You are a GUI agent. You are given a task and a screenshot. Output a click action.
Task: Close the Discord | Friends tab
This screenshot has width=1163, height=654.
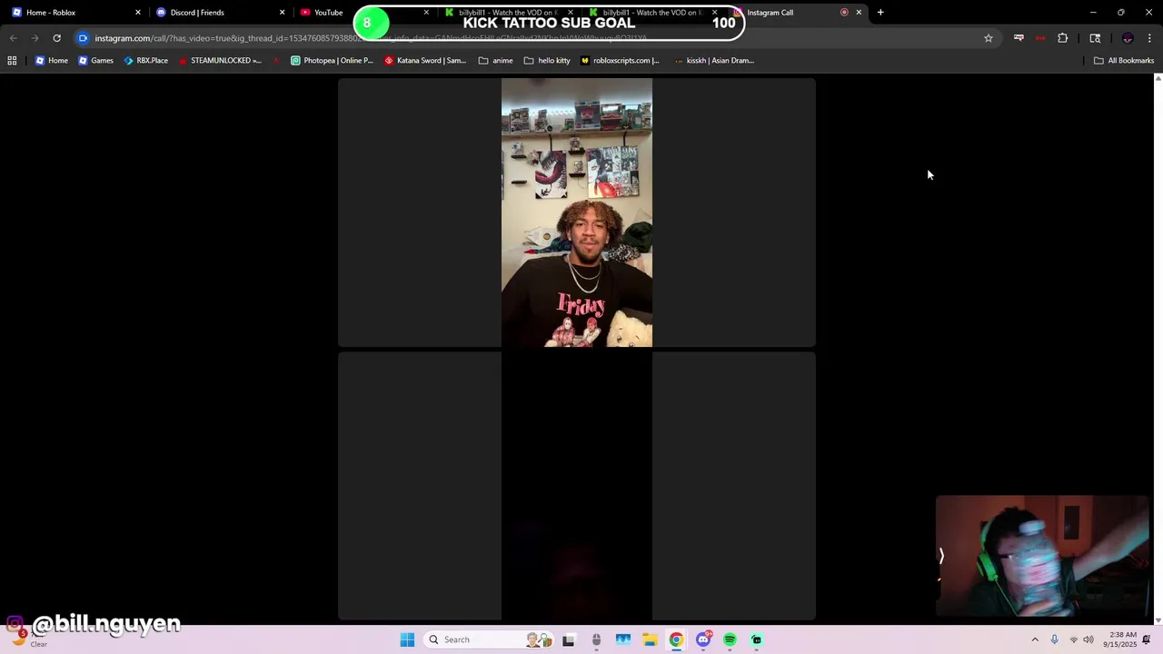pyautogui.click(x=282, y=13)
